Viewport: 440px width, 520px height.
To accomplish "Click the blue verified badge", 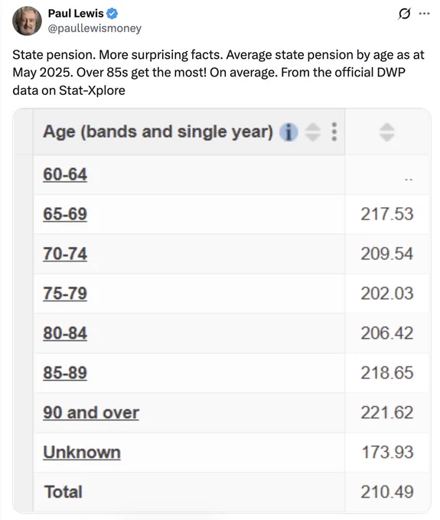I will [112, 14].
